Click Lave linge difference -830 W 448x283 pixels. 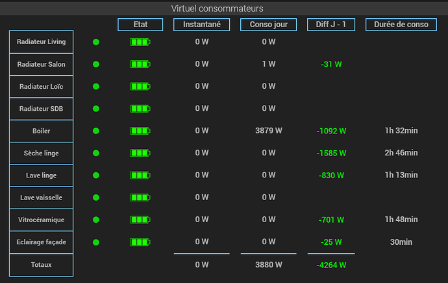pyautogui.click(x=331, y=175)
